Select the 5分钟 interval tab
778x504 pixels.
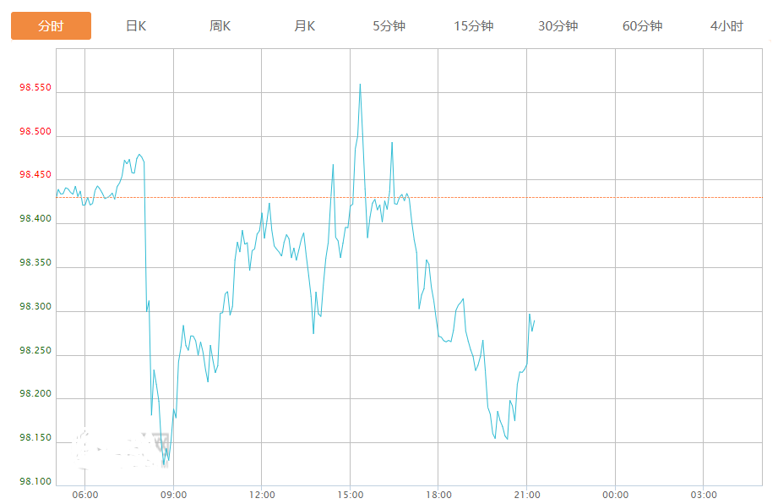(389, 26)
